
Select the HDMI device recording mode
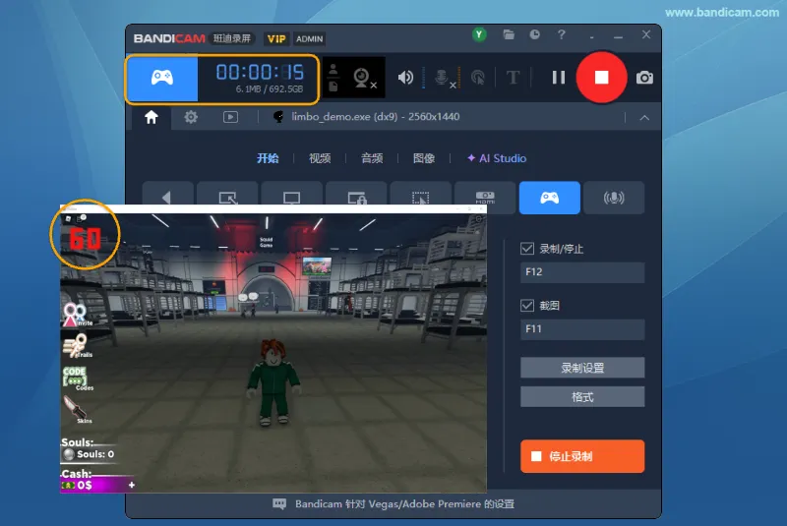pos(485,198)
